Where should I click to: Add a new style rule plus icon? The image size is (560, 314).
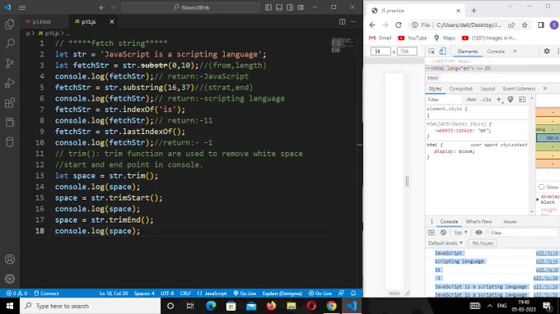(x=499, y=99)
